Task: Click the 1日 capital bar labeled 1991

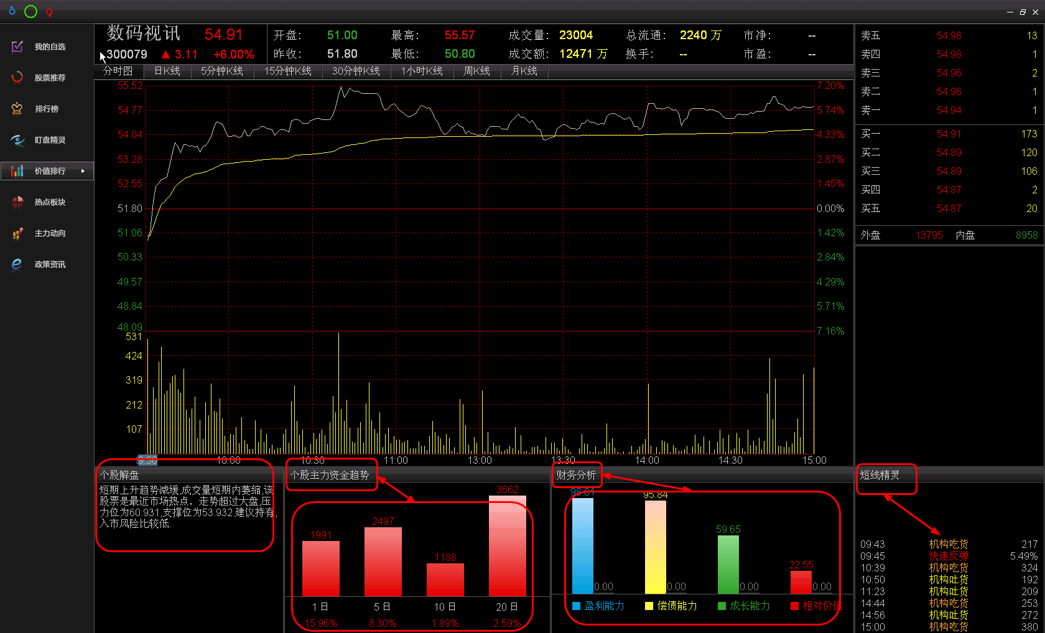Action: click(321, 569)
